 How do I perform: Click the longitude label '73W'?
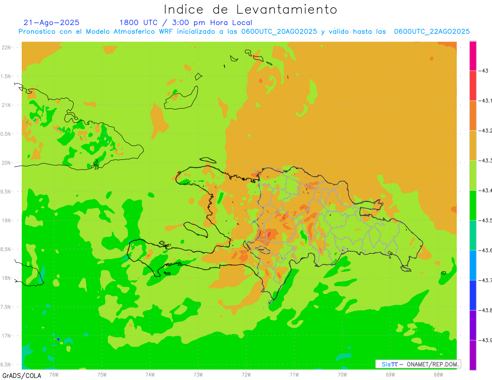(198, 374)
